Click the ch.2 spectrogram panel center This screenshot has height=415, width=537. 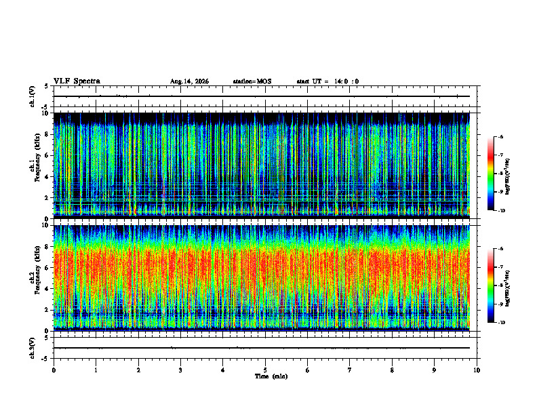262,278
